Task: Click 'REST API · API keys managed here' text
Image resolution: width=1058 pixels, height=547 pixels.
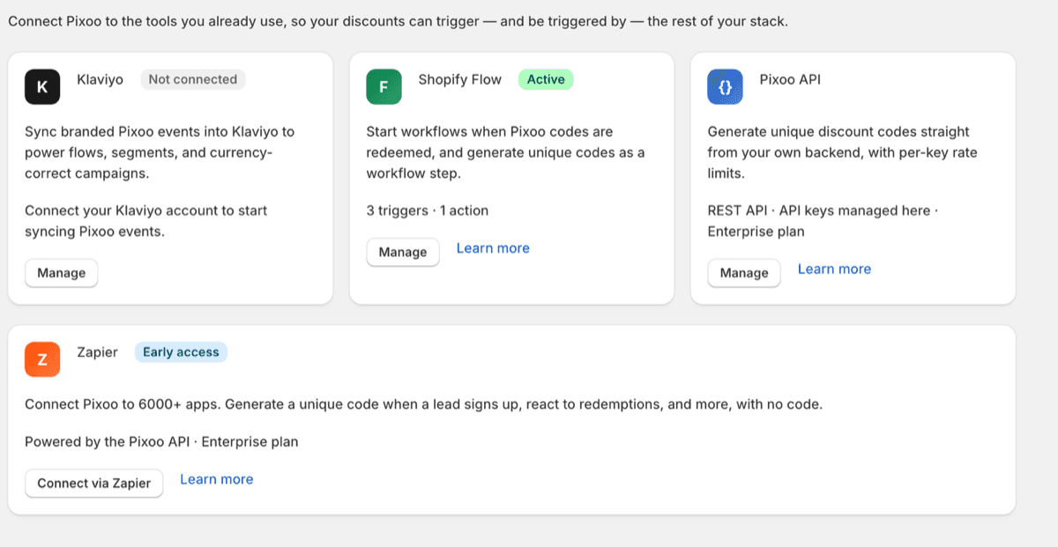Action: pos(823,221)
